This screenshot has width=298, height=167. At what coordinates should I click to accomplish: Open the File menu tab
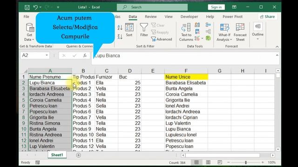tap(27, 17)
